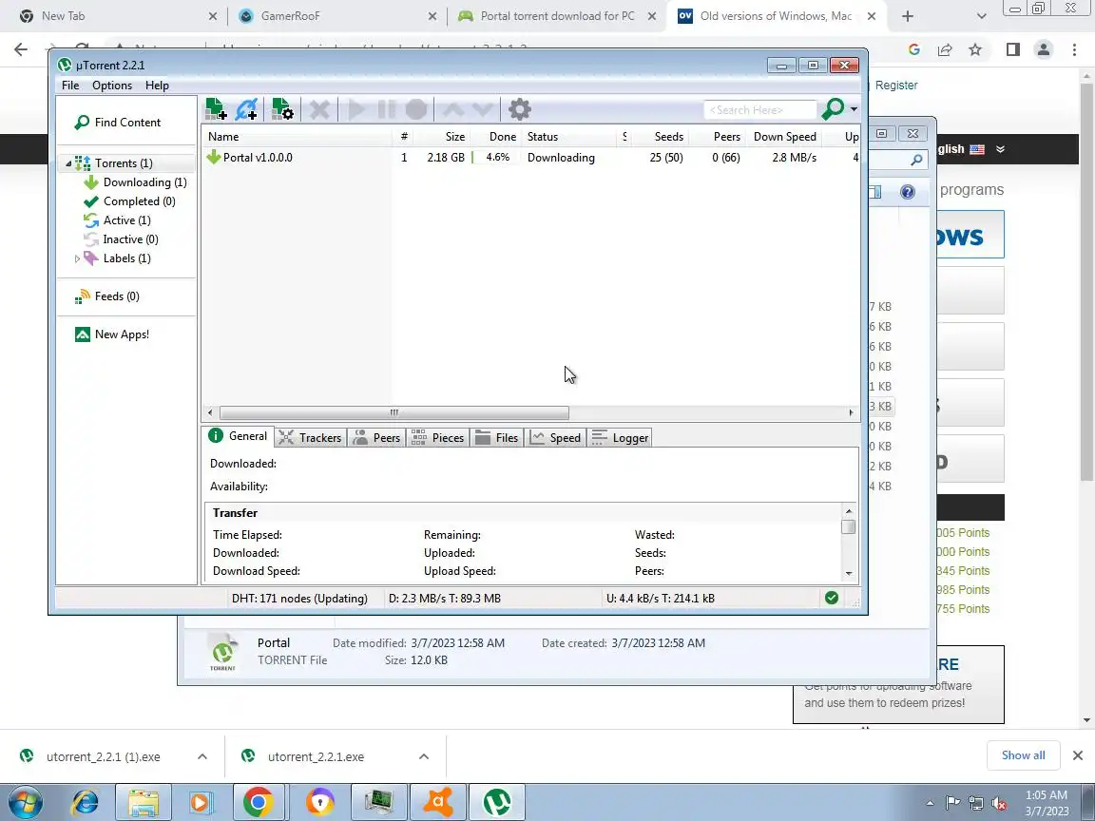Move torrent down the queue arrow
This screenshot has width=1095, height=821.
click(483, 109)
